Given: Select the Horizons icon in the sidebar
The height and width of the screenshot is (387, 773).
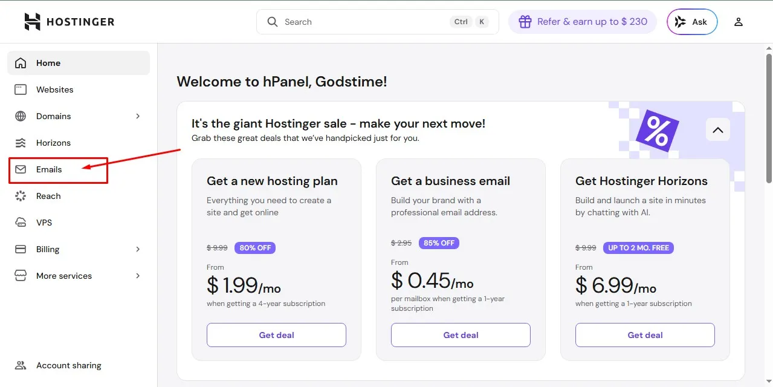Looking at the screenshot, I should (x=21, y=143).
